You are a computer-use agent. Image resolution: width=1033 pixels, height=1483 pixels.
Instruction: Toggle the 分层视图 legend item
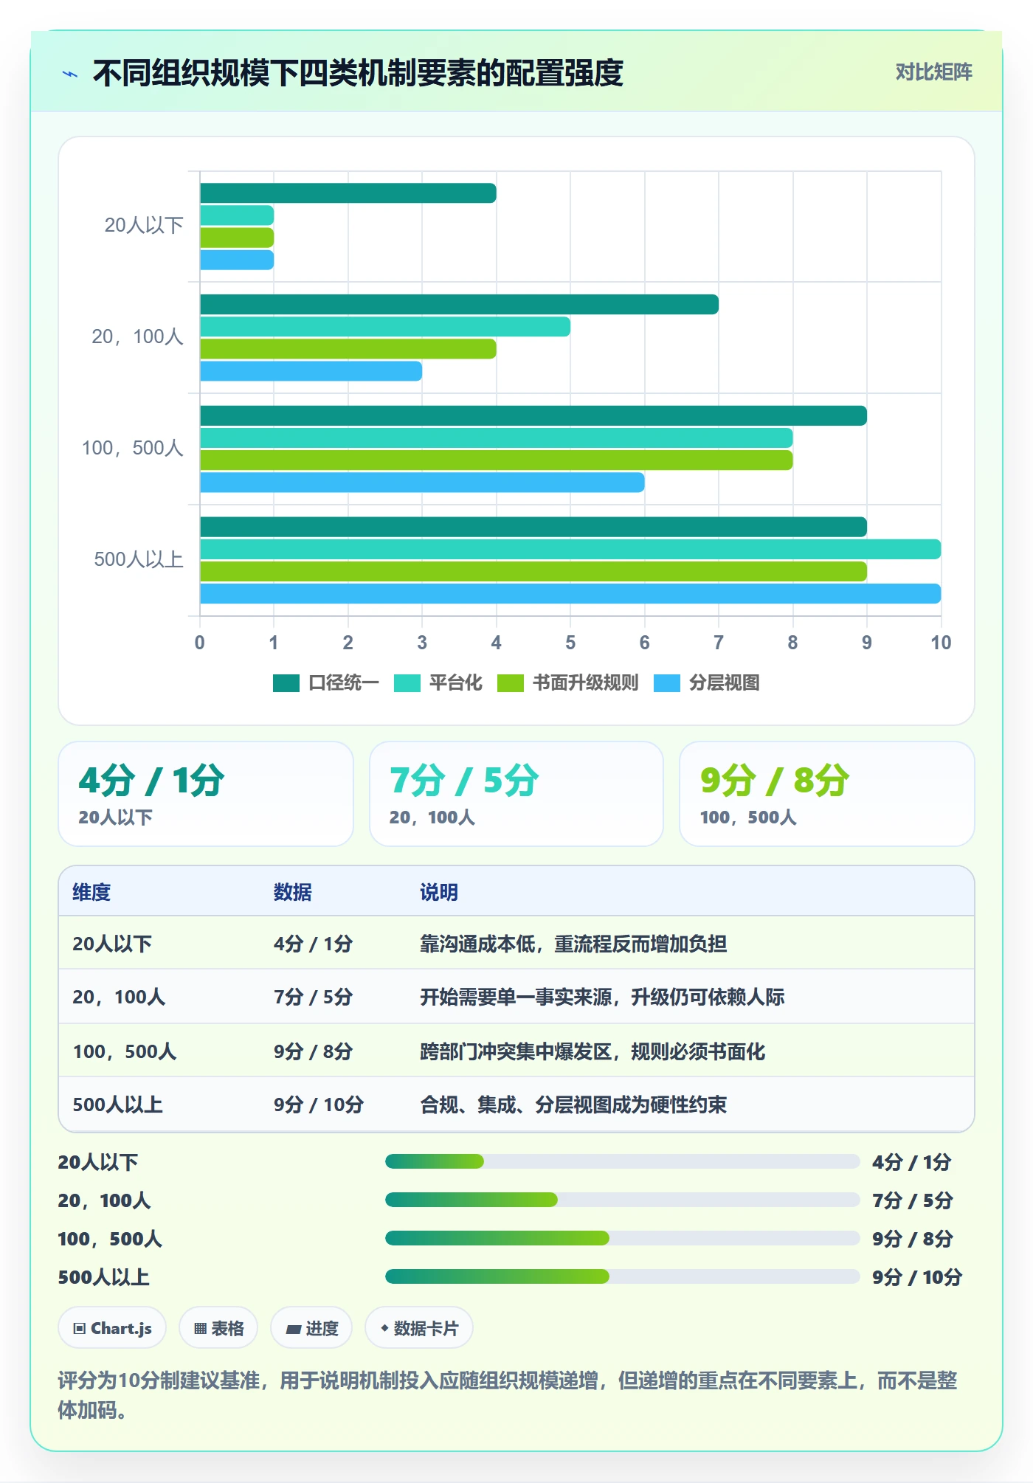pyautogui.click(x=707, y=682)
